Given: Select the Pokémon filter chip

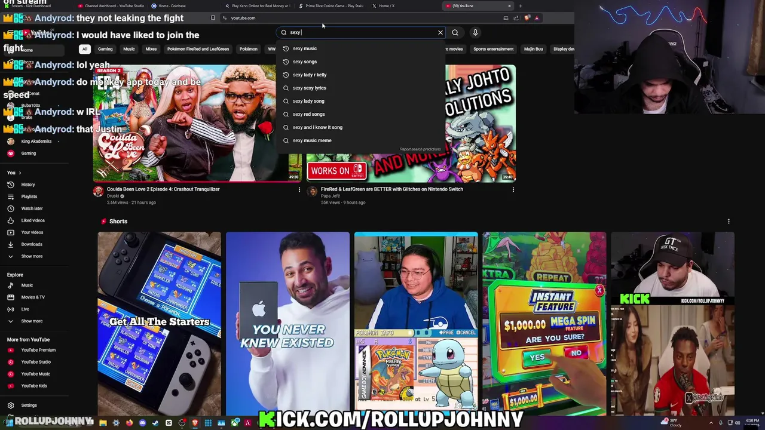Looking at the screenshot, I should coord(249,49).
